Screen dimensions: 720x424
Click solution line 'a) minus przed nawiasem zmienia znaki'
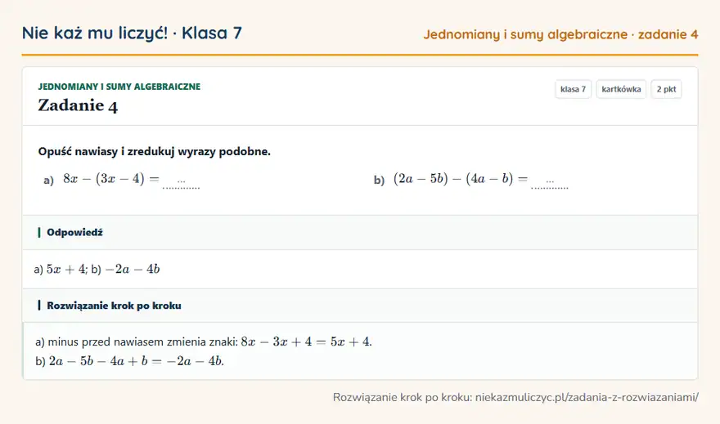204,342
